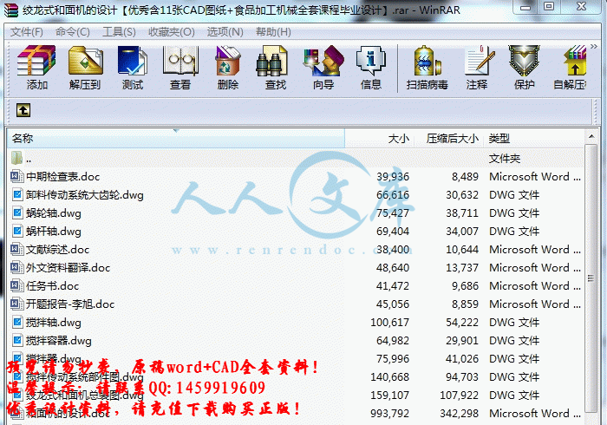The image size is (607, 425).
Task: Select file 文献综述.doc
Action: pyautogui.click(x=58, y=250)
